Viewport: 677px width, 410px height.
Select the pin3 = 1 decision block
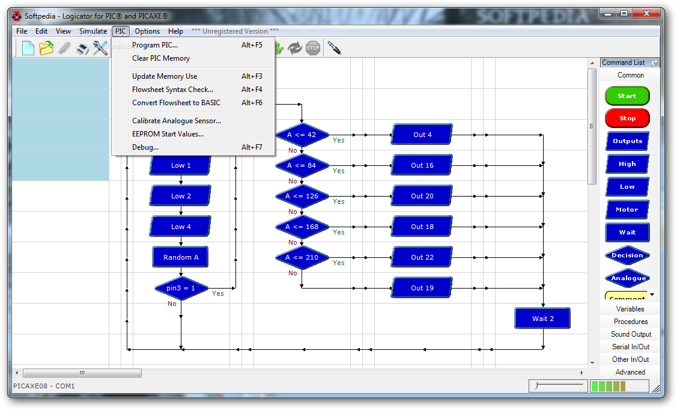tap(181, 288)
